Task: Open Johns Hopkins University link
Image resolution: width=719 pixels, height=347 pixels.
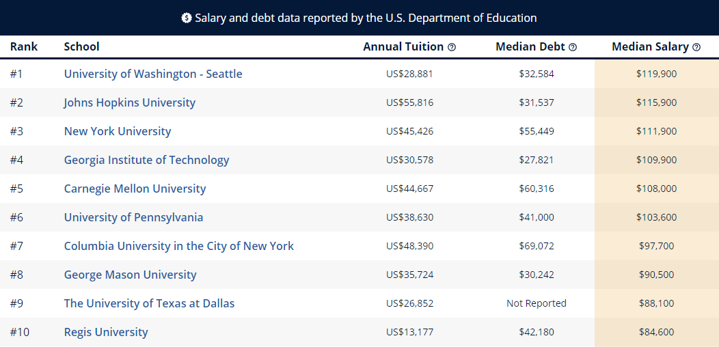Action: coord(130,102)
